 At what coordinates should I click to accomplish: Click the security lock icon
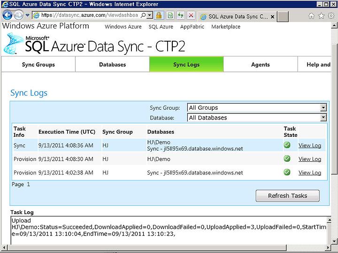159,15
